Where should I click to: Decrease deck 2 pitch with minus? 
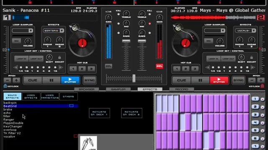(x=252, y=80)
